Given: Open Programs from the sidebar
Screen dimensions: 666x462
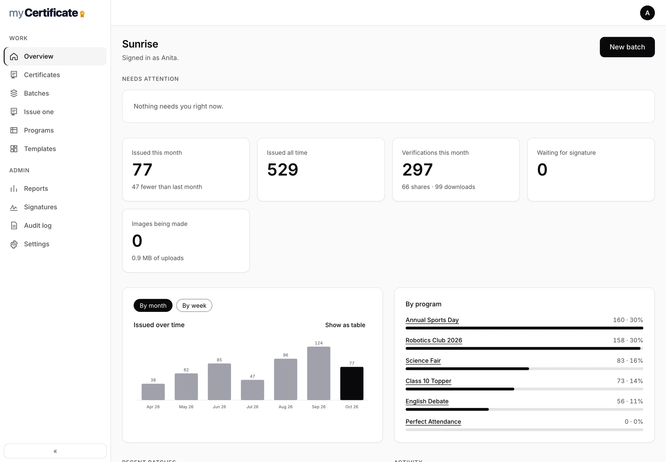Looking at the screenshot, I should (55, 130).
